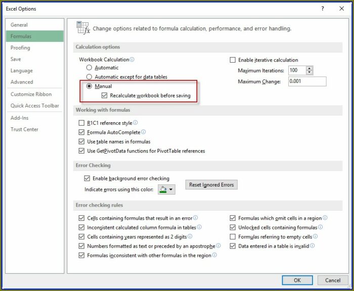Close the Excel Options dialog

point(341,9)
